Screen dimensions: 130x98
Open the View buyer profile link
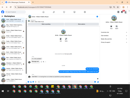click(68, 54)
